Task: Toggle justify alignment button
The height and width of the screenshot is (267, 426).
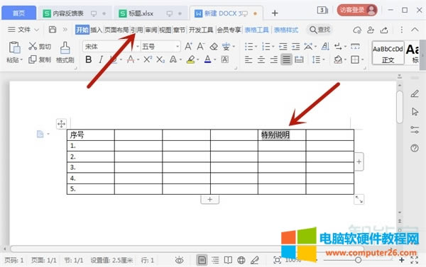Action: pyautogui.click(x=286, y=59)
